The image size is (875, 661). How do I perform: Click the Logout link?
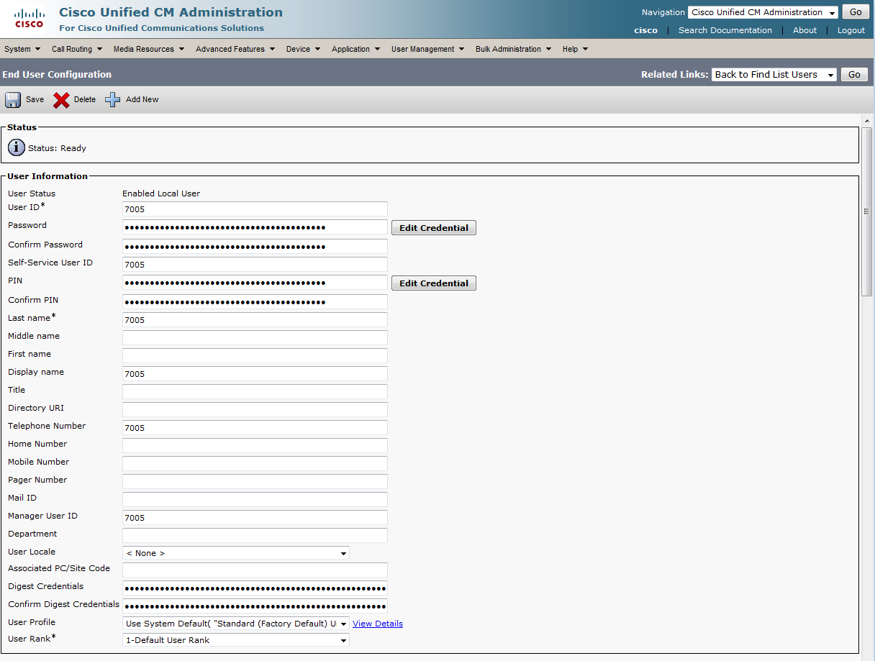pyautogui.click(x=851, y=30)
